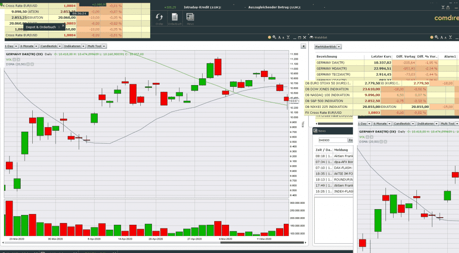The width and height of the screenshot is (459, 253).
Task: Open the 08:18 Aktien Frank news entry
Action: click(x=333, y=156)
